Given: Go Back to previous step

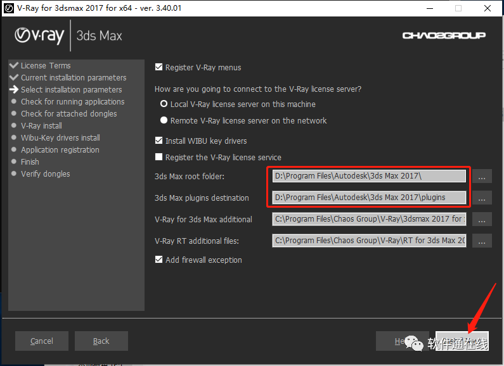Looking at the screenshot, I should point(101,341).
